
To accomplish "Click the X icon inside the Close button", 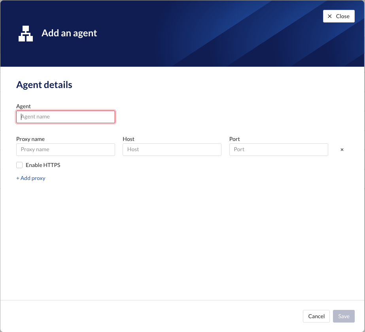I will point(329,16).
